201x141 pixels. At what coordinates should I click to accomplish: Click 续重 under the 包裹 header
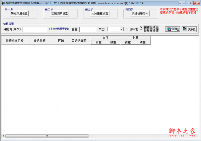tap(143, 42)
